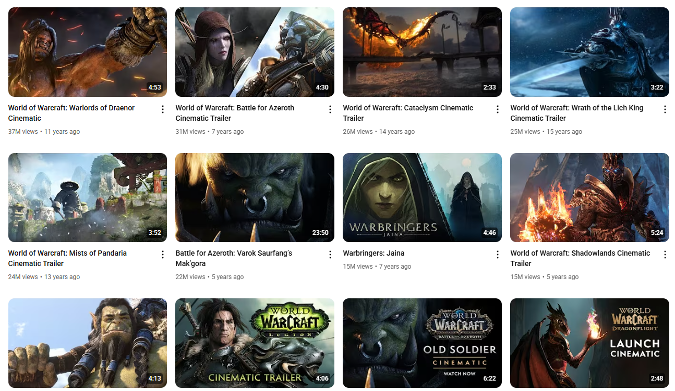Screen dimensions: 675x391
Task: Open options menu for Mists of Pandaria trailer
Action: pyautogui.click(x=163, y=255)
